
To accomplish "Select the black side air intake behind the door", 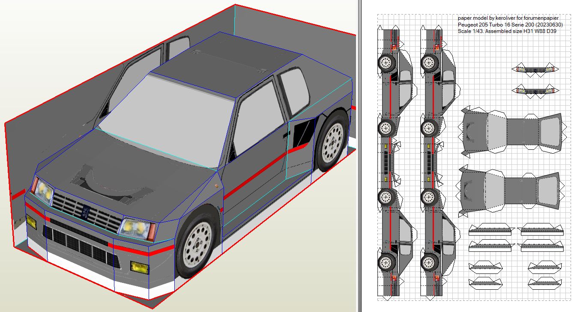I will point(302,132).
